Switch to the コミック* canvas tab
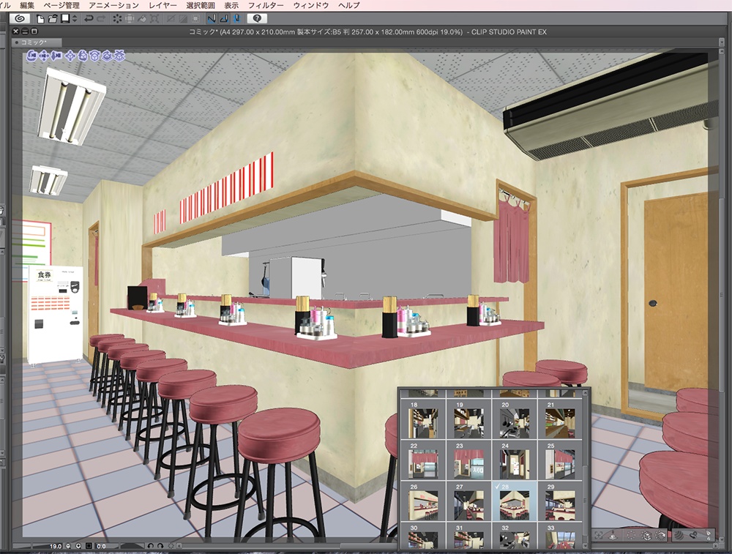732x554 pixels. pos(31,42)
